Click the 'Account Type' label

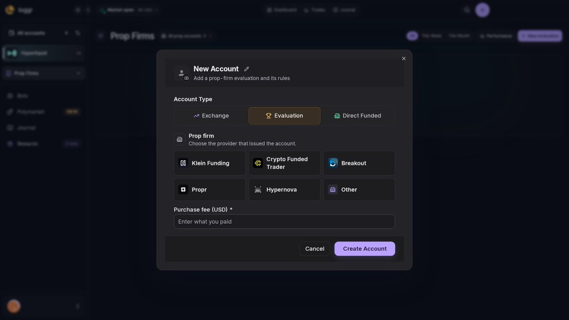(193, 99)
